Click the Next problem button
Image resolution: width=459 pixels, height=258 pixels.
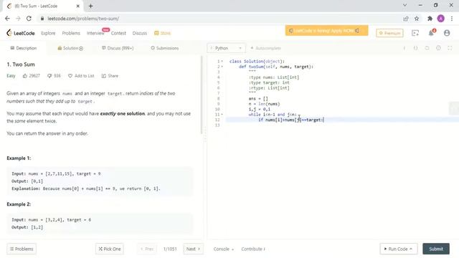(193, 249)
